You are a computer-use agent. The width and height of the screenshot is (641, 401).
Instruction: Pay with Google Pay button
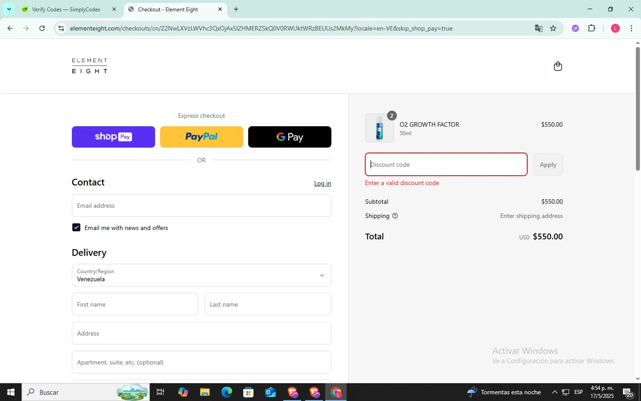pos(290,137)
